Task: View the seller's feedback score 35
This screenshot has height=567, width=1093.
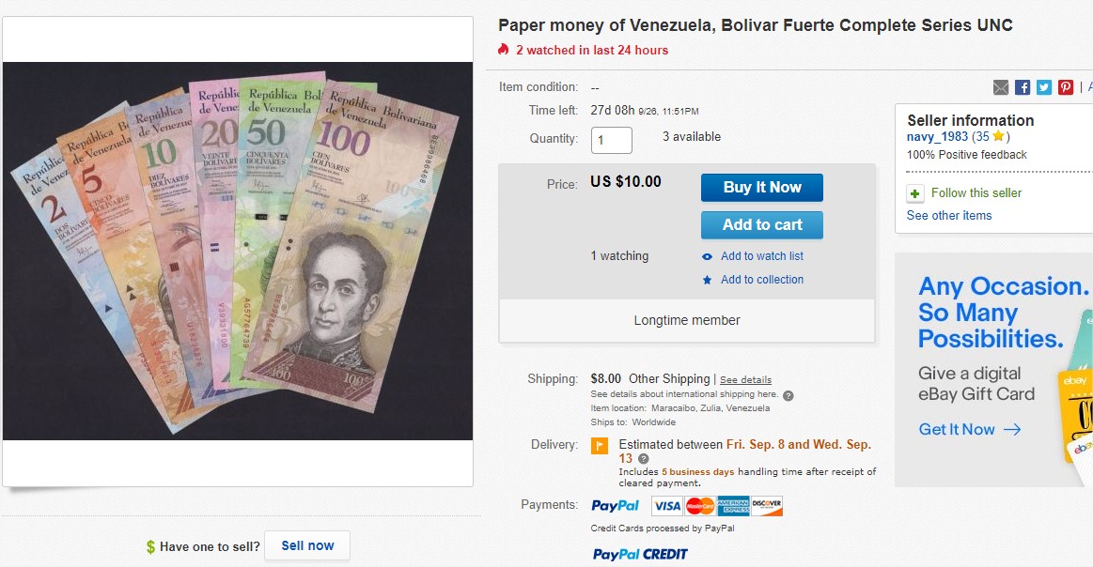Action: [x=982, y=136]
